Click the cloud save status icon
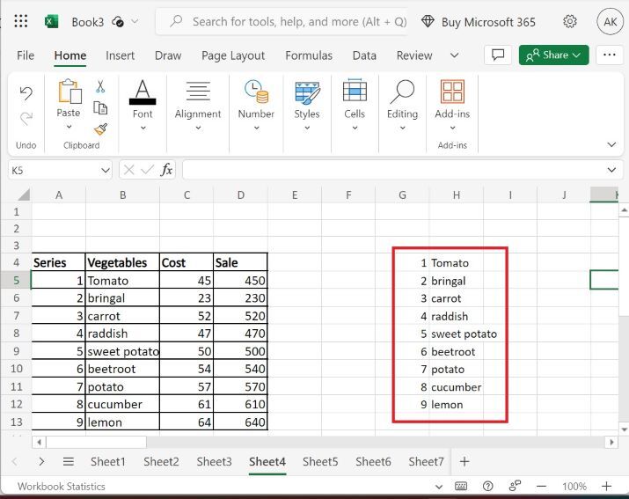The width and height of the screenshot is (629, 499). tap(118, 21)
